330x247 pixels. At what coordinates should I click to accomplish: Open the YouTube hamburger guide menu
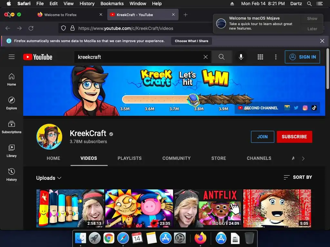coord(12,57)
